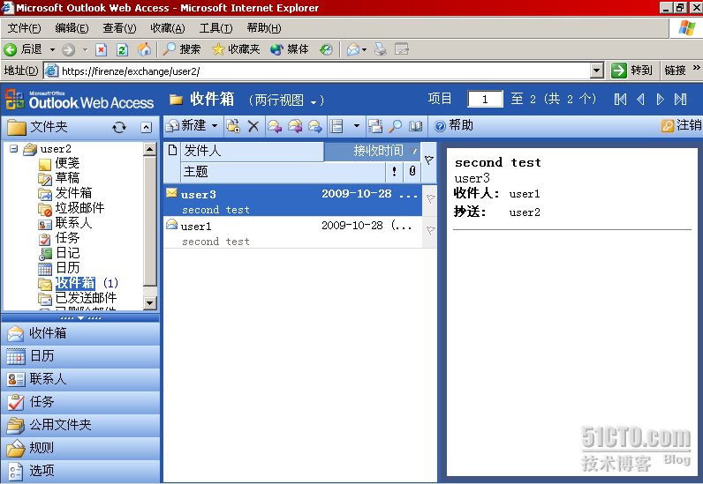
Task: Click the page number input field
Action: point(485,99)
